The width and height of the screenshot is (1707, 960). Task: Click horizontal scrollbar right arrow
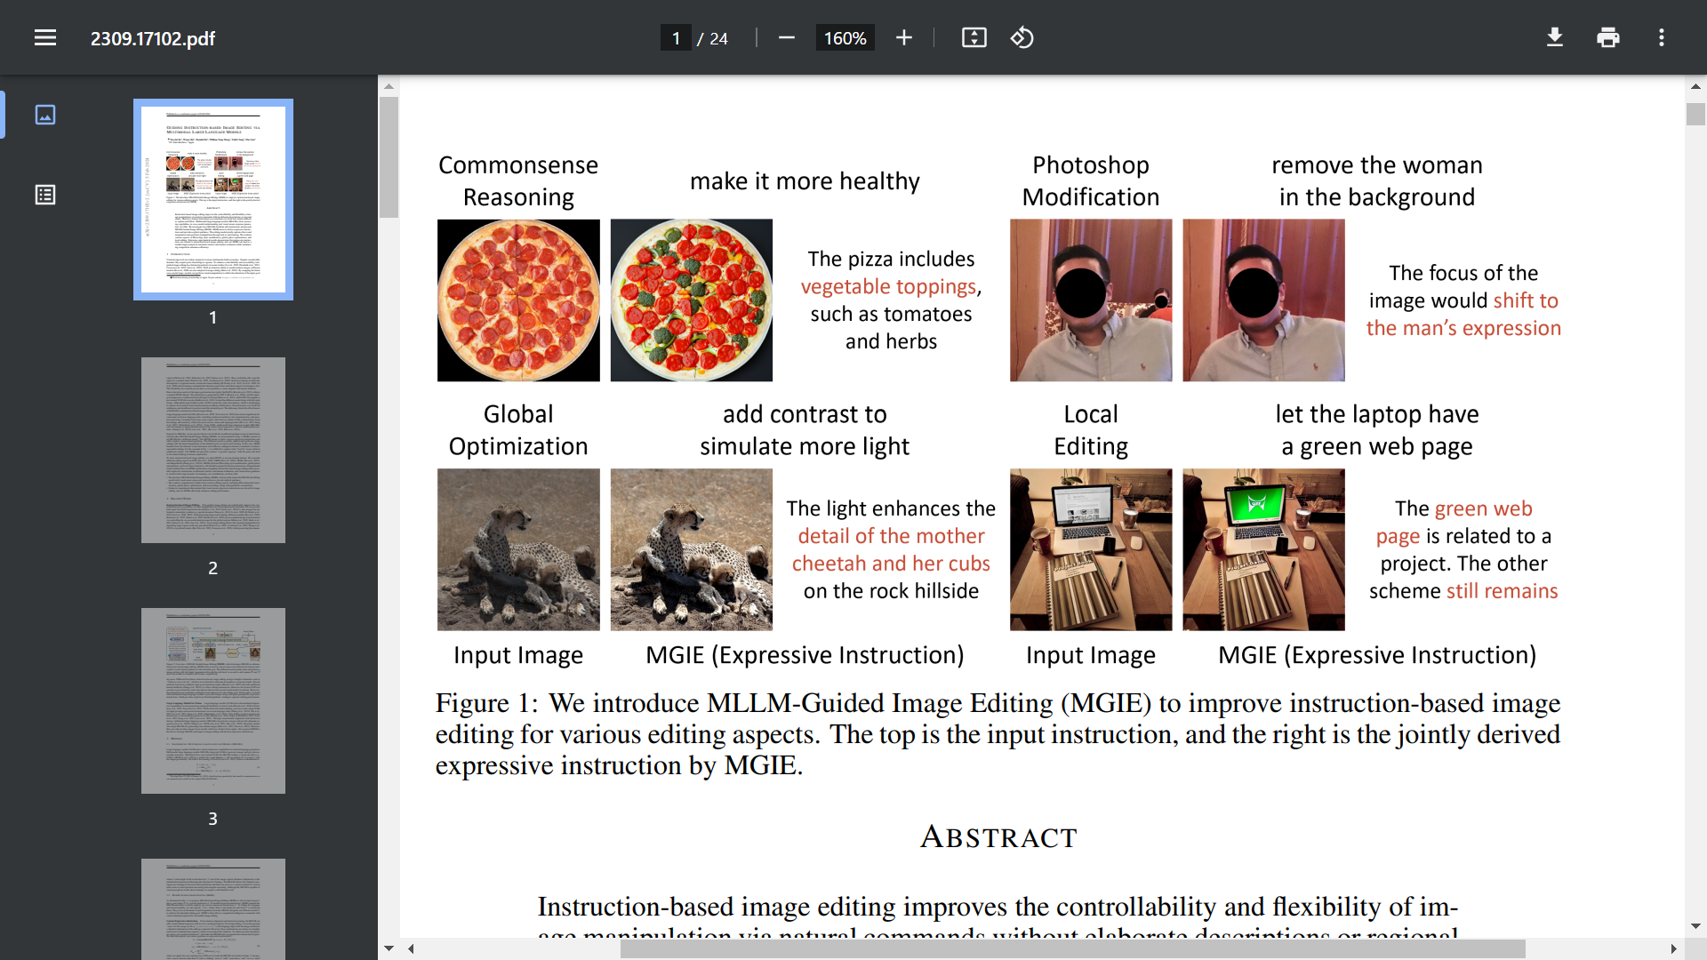click(x=1673, y=948)
